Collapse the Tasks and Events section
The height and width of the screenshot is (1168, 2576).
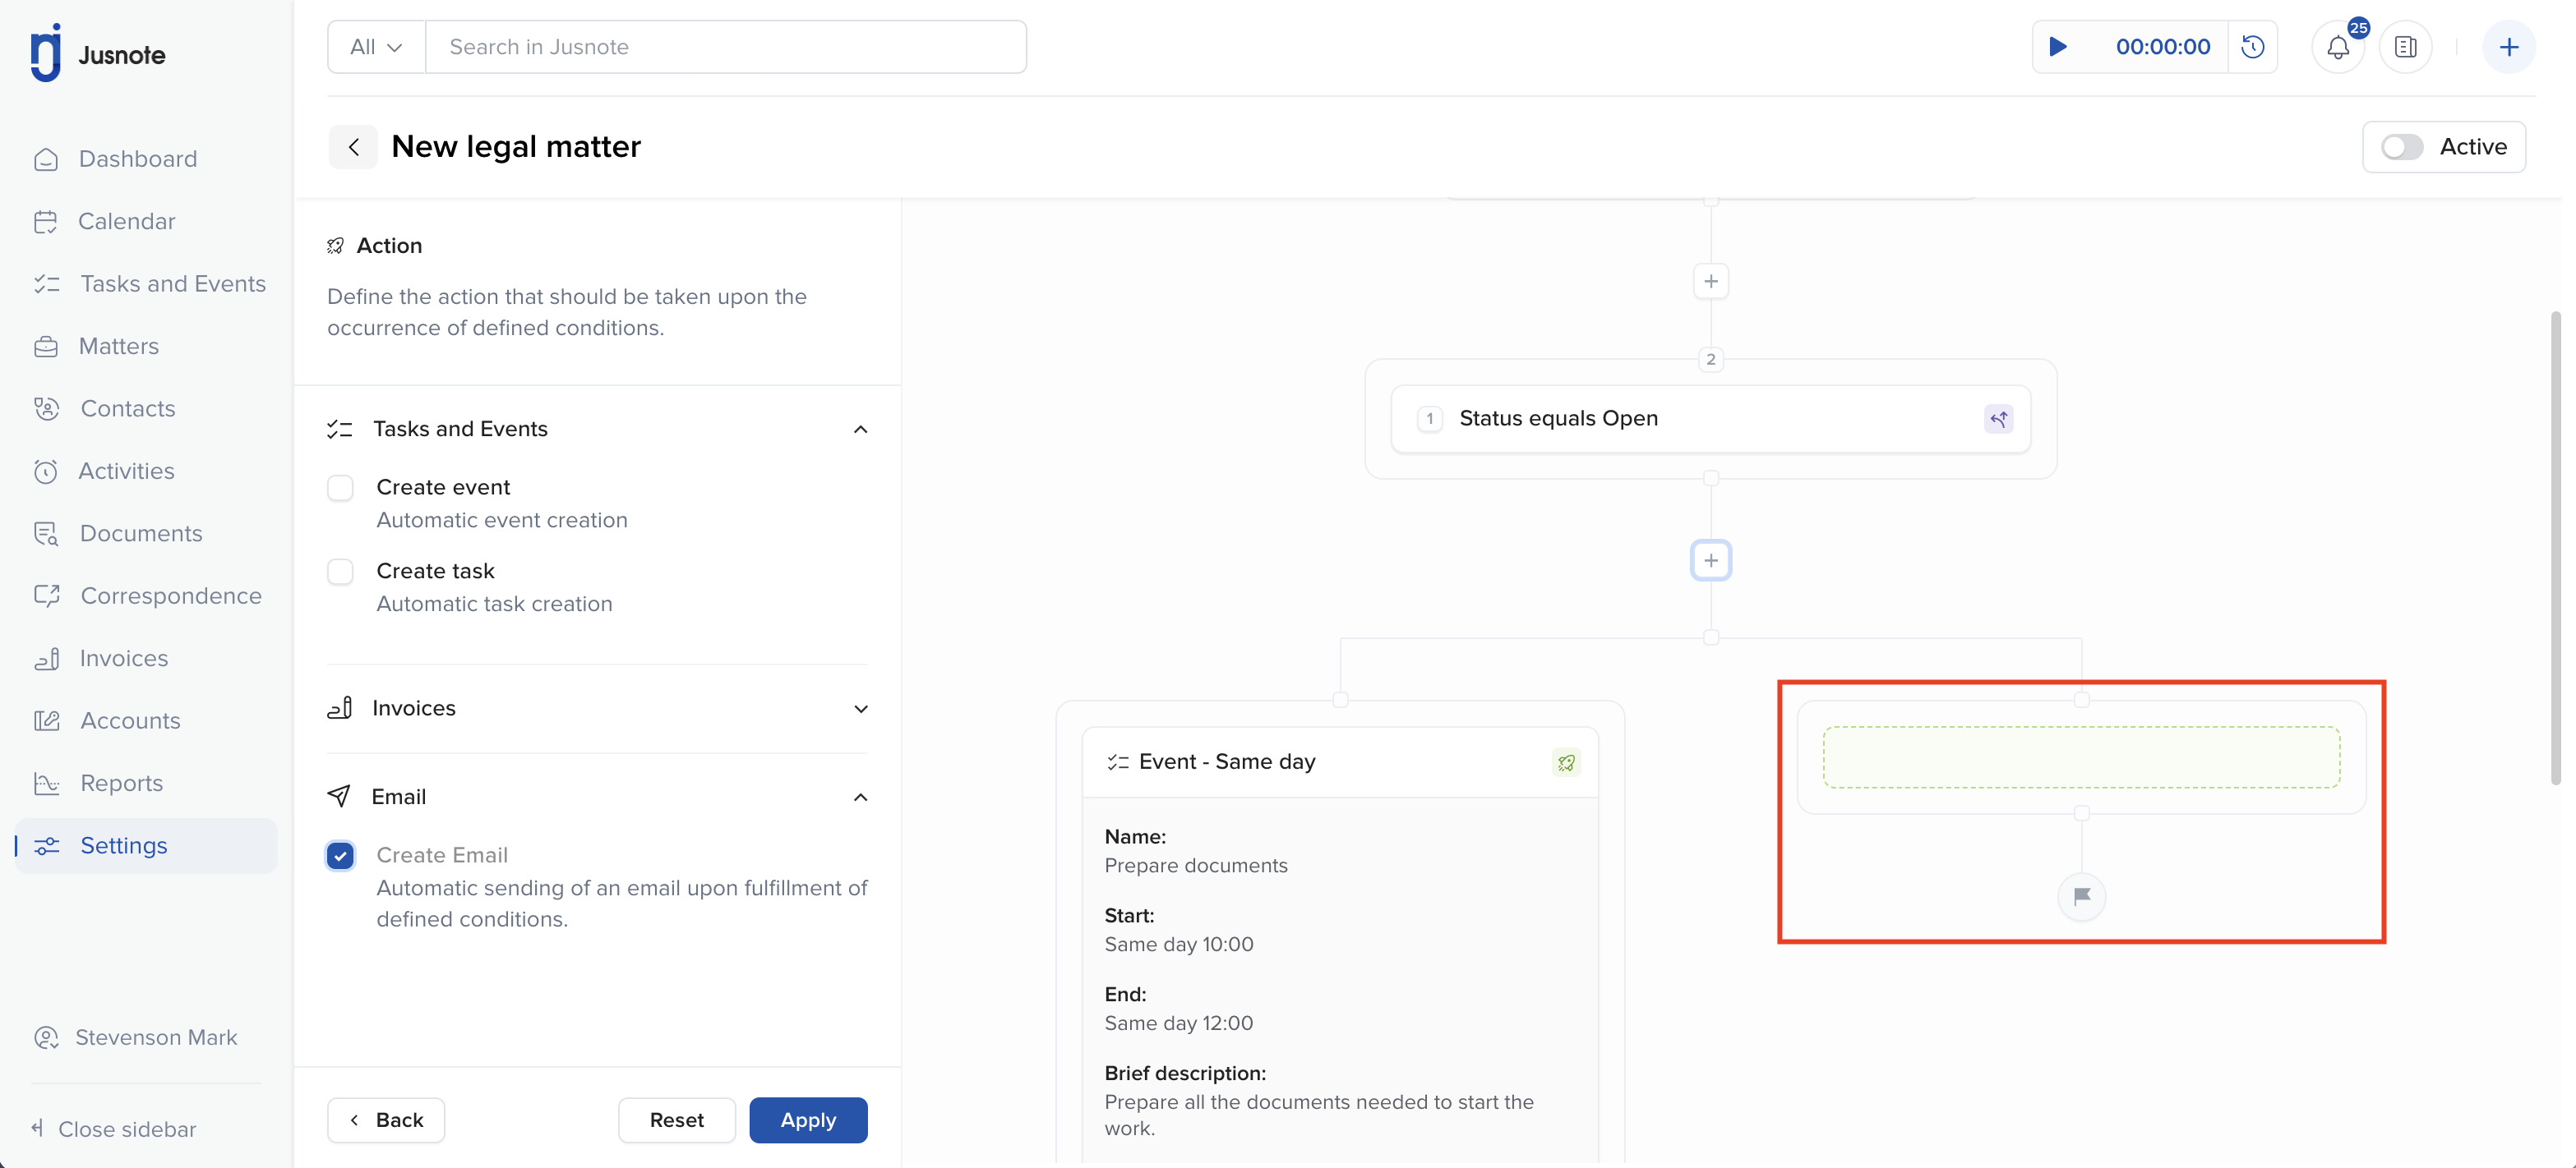click(860, 430)
